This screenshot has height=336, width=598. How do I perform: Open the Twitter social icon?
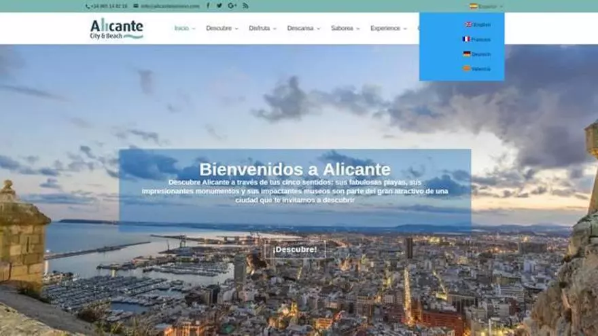coord(219,5)
